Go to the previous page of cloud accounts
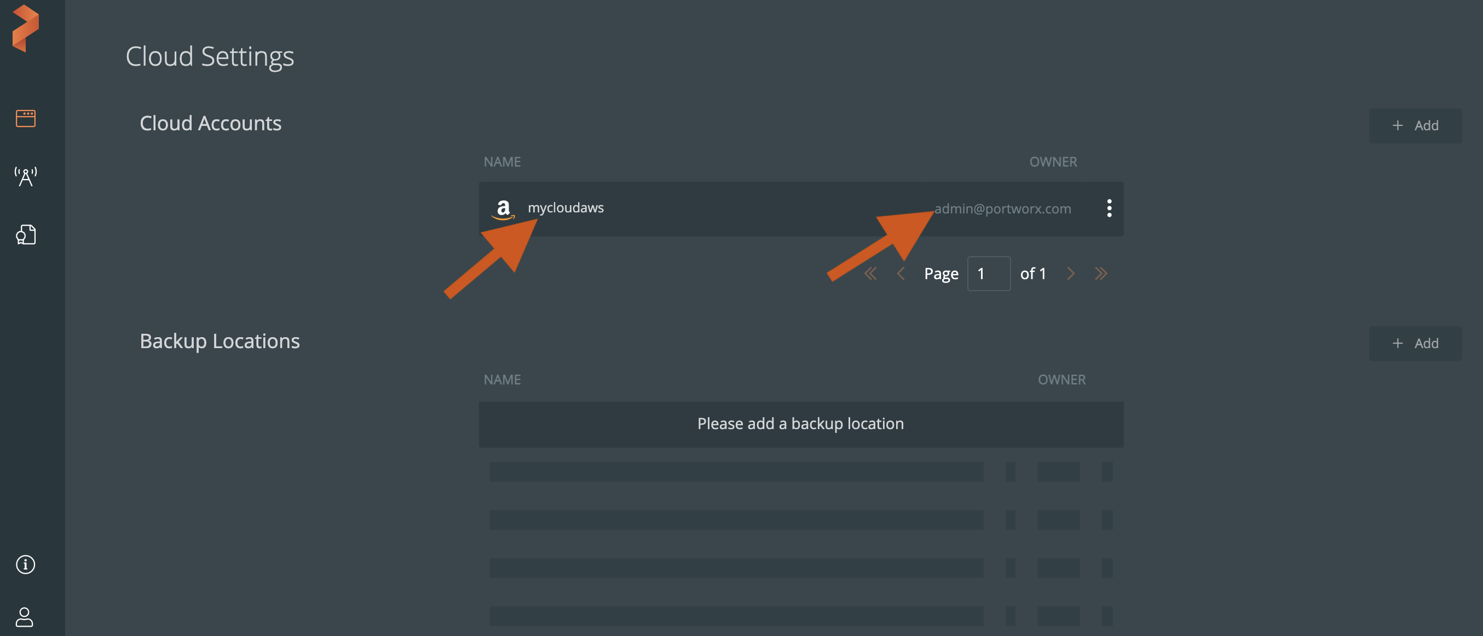 coord(901,274)
